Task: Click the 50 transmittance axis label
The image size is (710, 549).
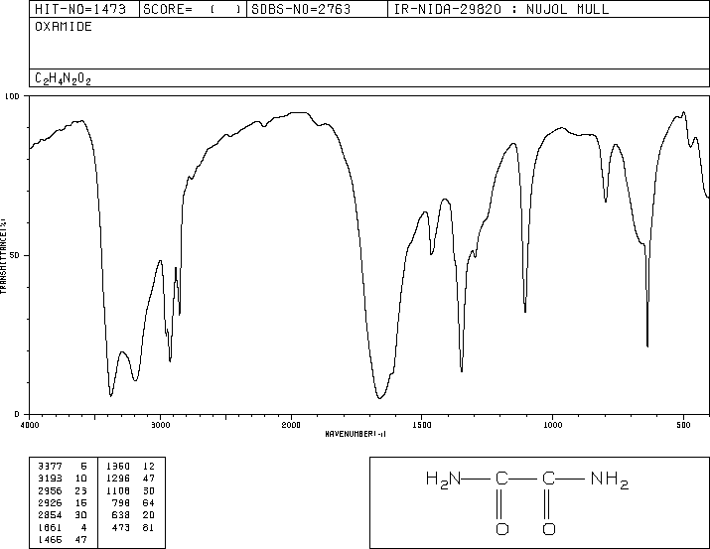Action: pyautogui.click(x=15, y=255)
